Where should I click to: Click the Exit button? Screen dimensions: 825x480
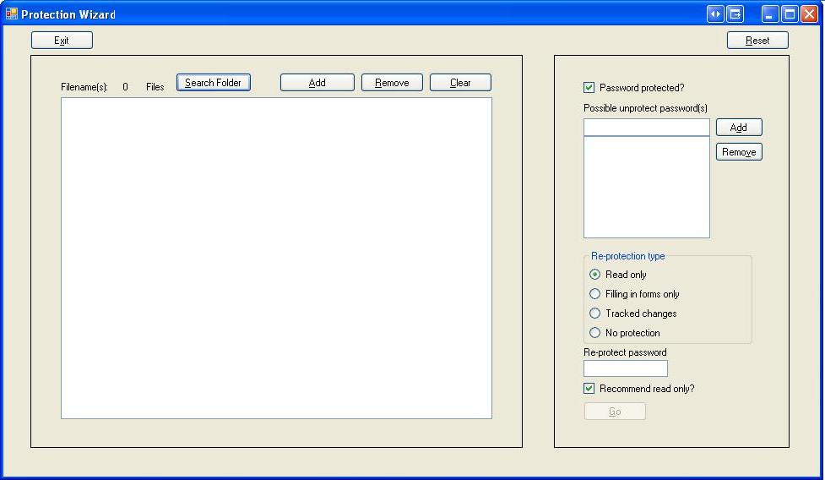(x=62, y=40)
